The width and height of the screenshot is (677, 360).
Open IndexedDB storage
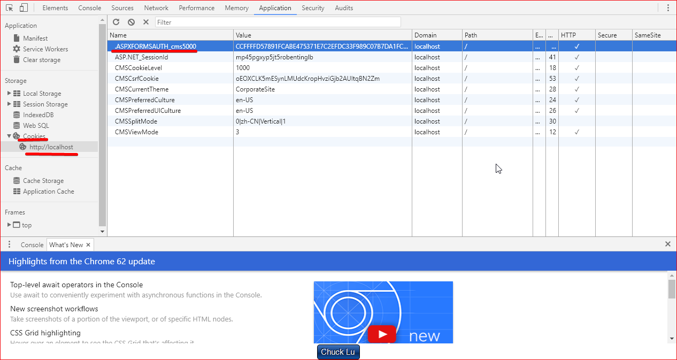[x=38, y=115]
